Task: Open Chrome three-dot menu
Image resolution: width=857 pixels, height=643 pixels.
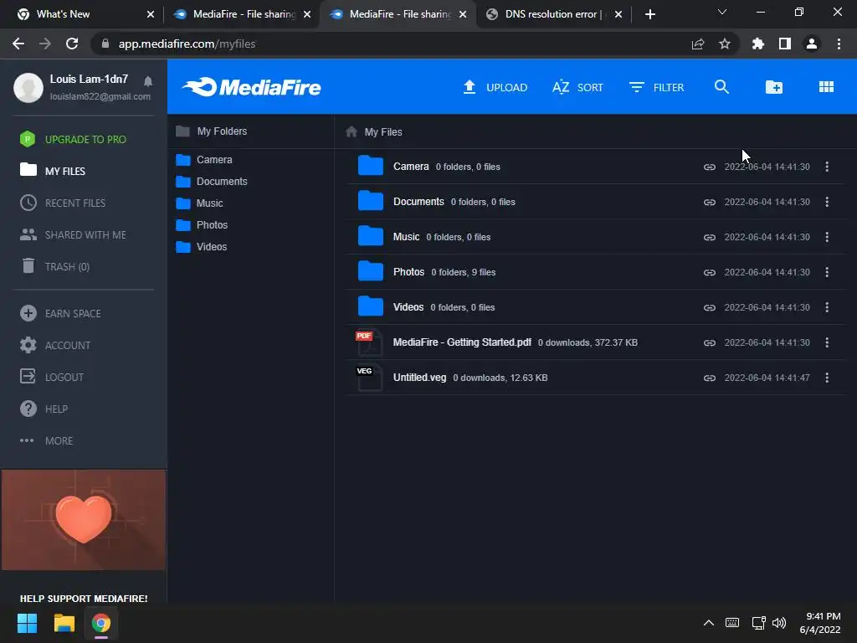Action: (839, 44)
